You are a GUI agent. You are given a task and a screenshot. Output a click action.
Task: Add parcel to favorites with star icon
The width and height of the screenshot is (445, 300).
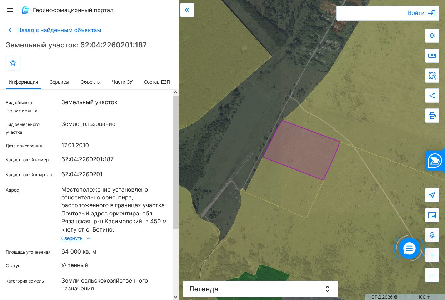tap(13, 63)
